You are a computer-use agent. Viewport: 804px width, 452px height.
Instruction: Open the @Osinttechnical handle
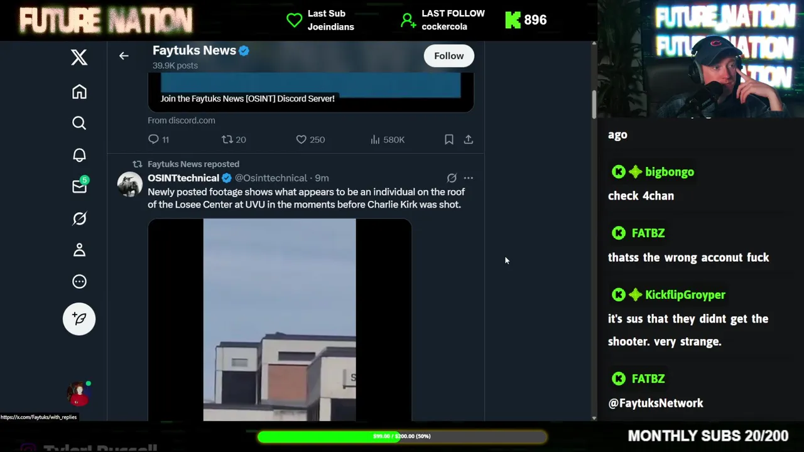(271, 178)
